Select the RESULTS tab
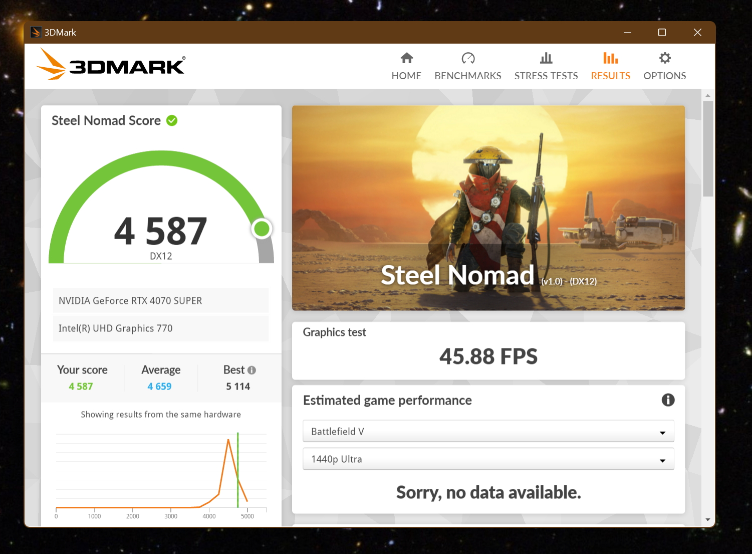 [610, 66]
